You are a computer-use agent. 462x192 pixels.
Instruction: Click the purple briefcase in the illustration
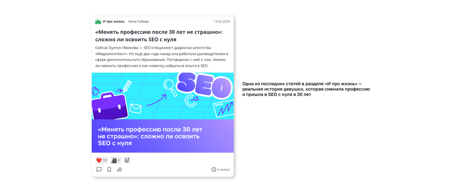pos(110,105)
